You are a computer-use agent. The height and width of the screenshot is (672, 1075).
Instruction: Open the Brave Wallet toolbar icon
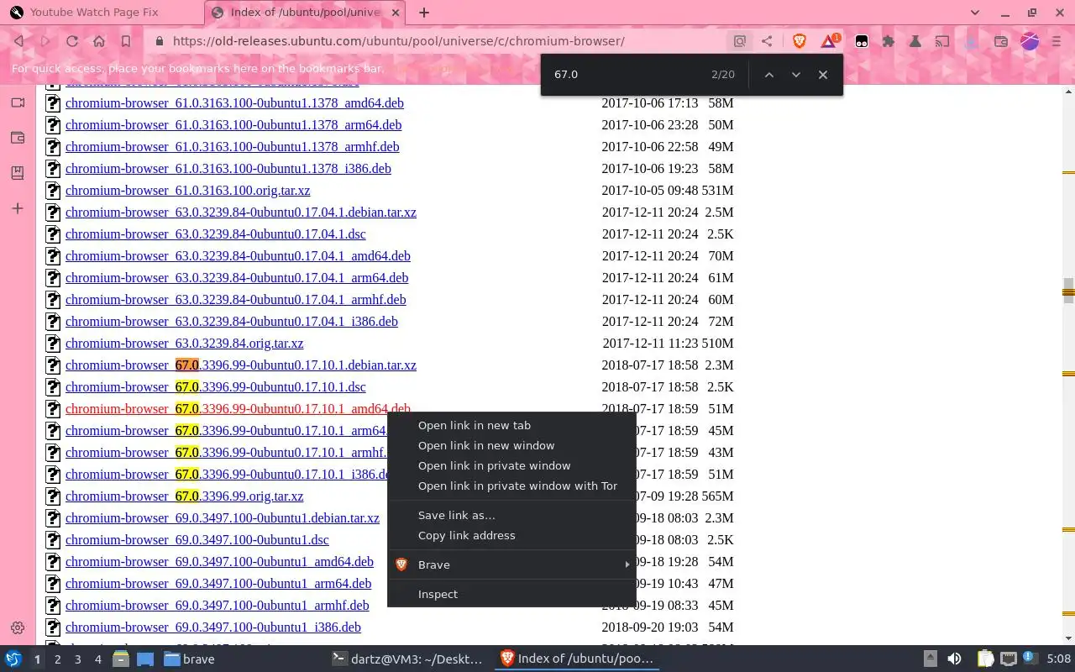[1001, 41]
